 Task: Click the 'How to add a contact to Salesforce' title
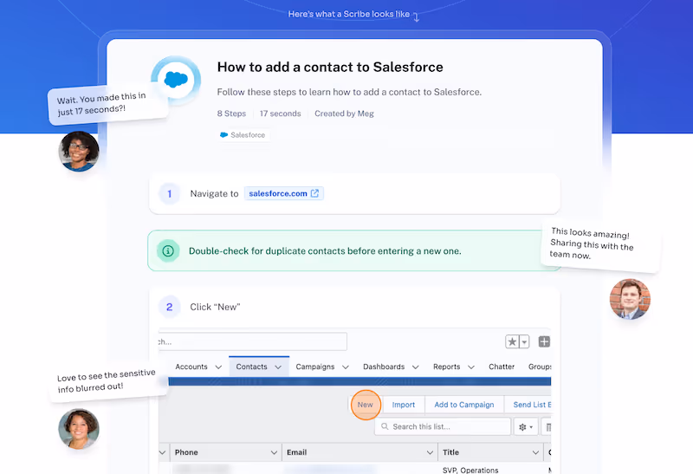coord(330,68)
